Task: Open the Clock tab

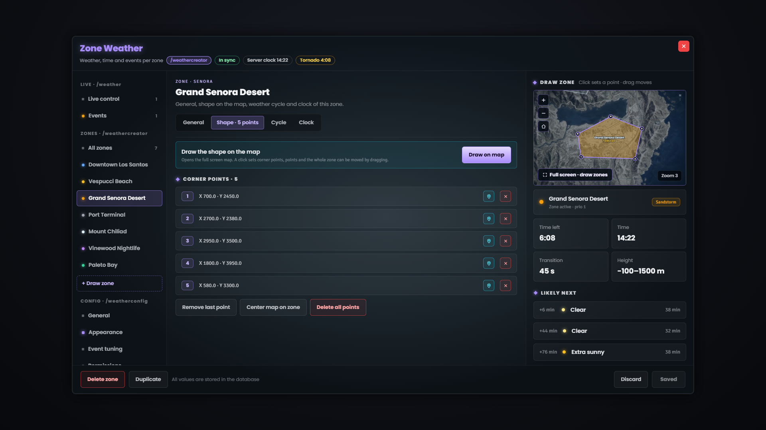Action: coord(306,123)
